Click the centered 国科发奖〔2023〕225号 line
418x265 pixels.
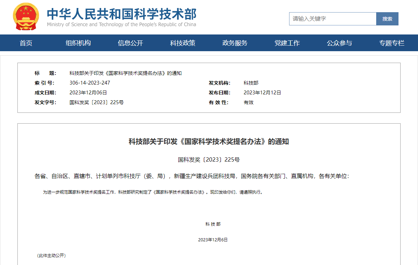(209, 160)
